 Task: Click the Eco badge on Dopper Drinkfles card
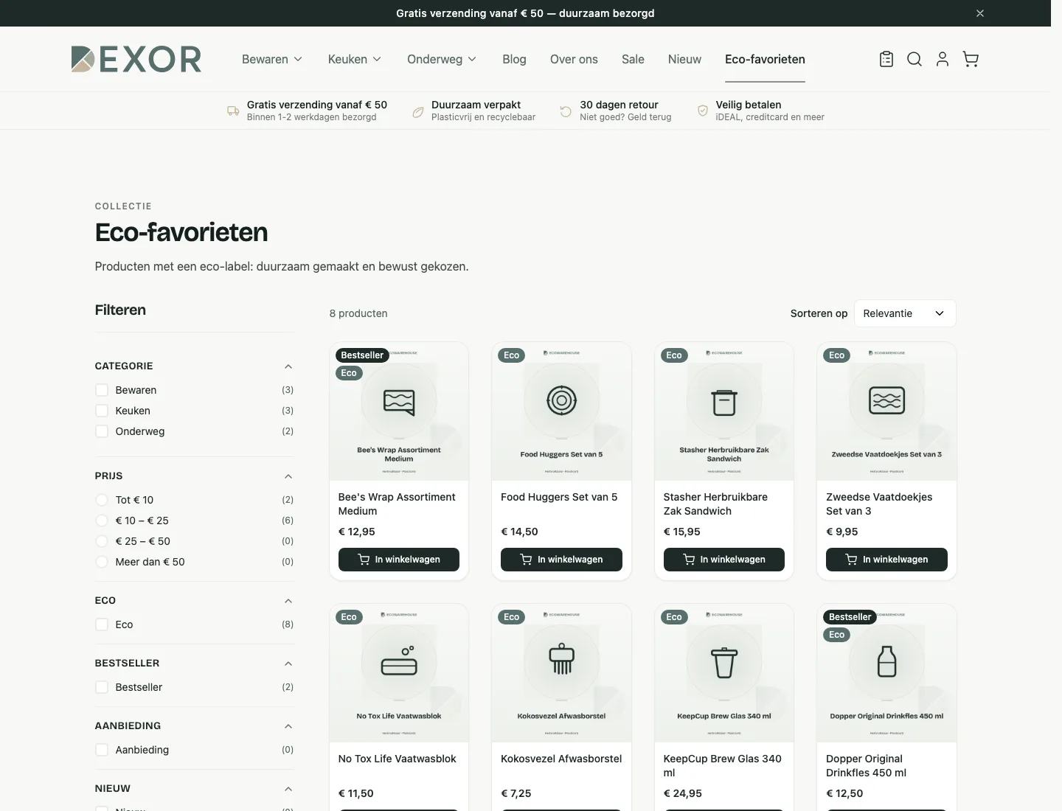tap(837, 635)
